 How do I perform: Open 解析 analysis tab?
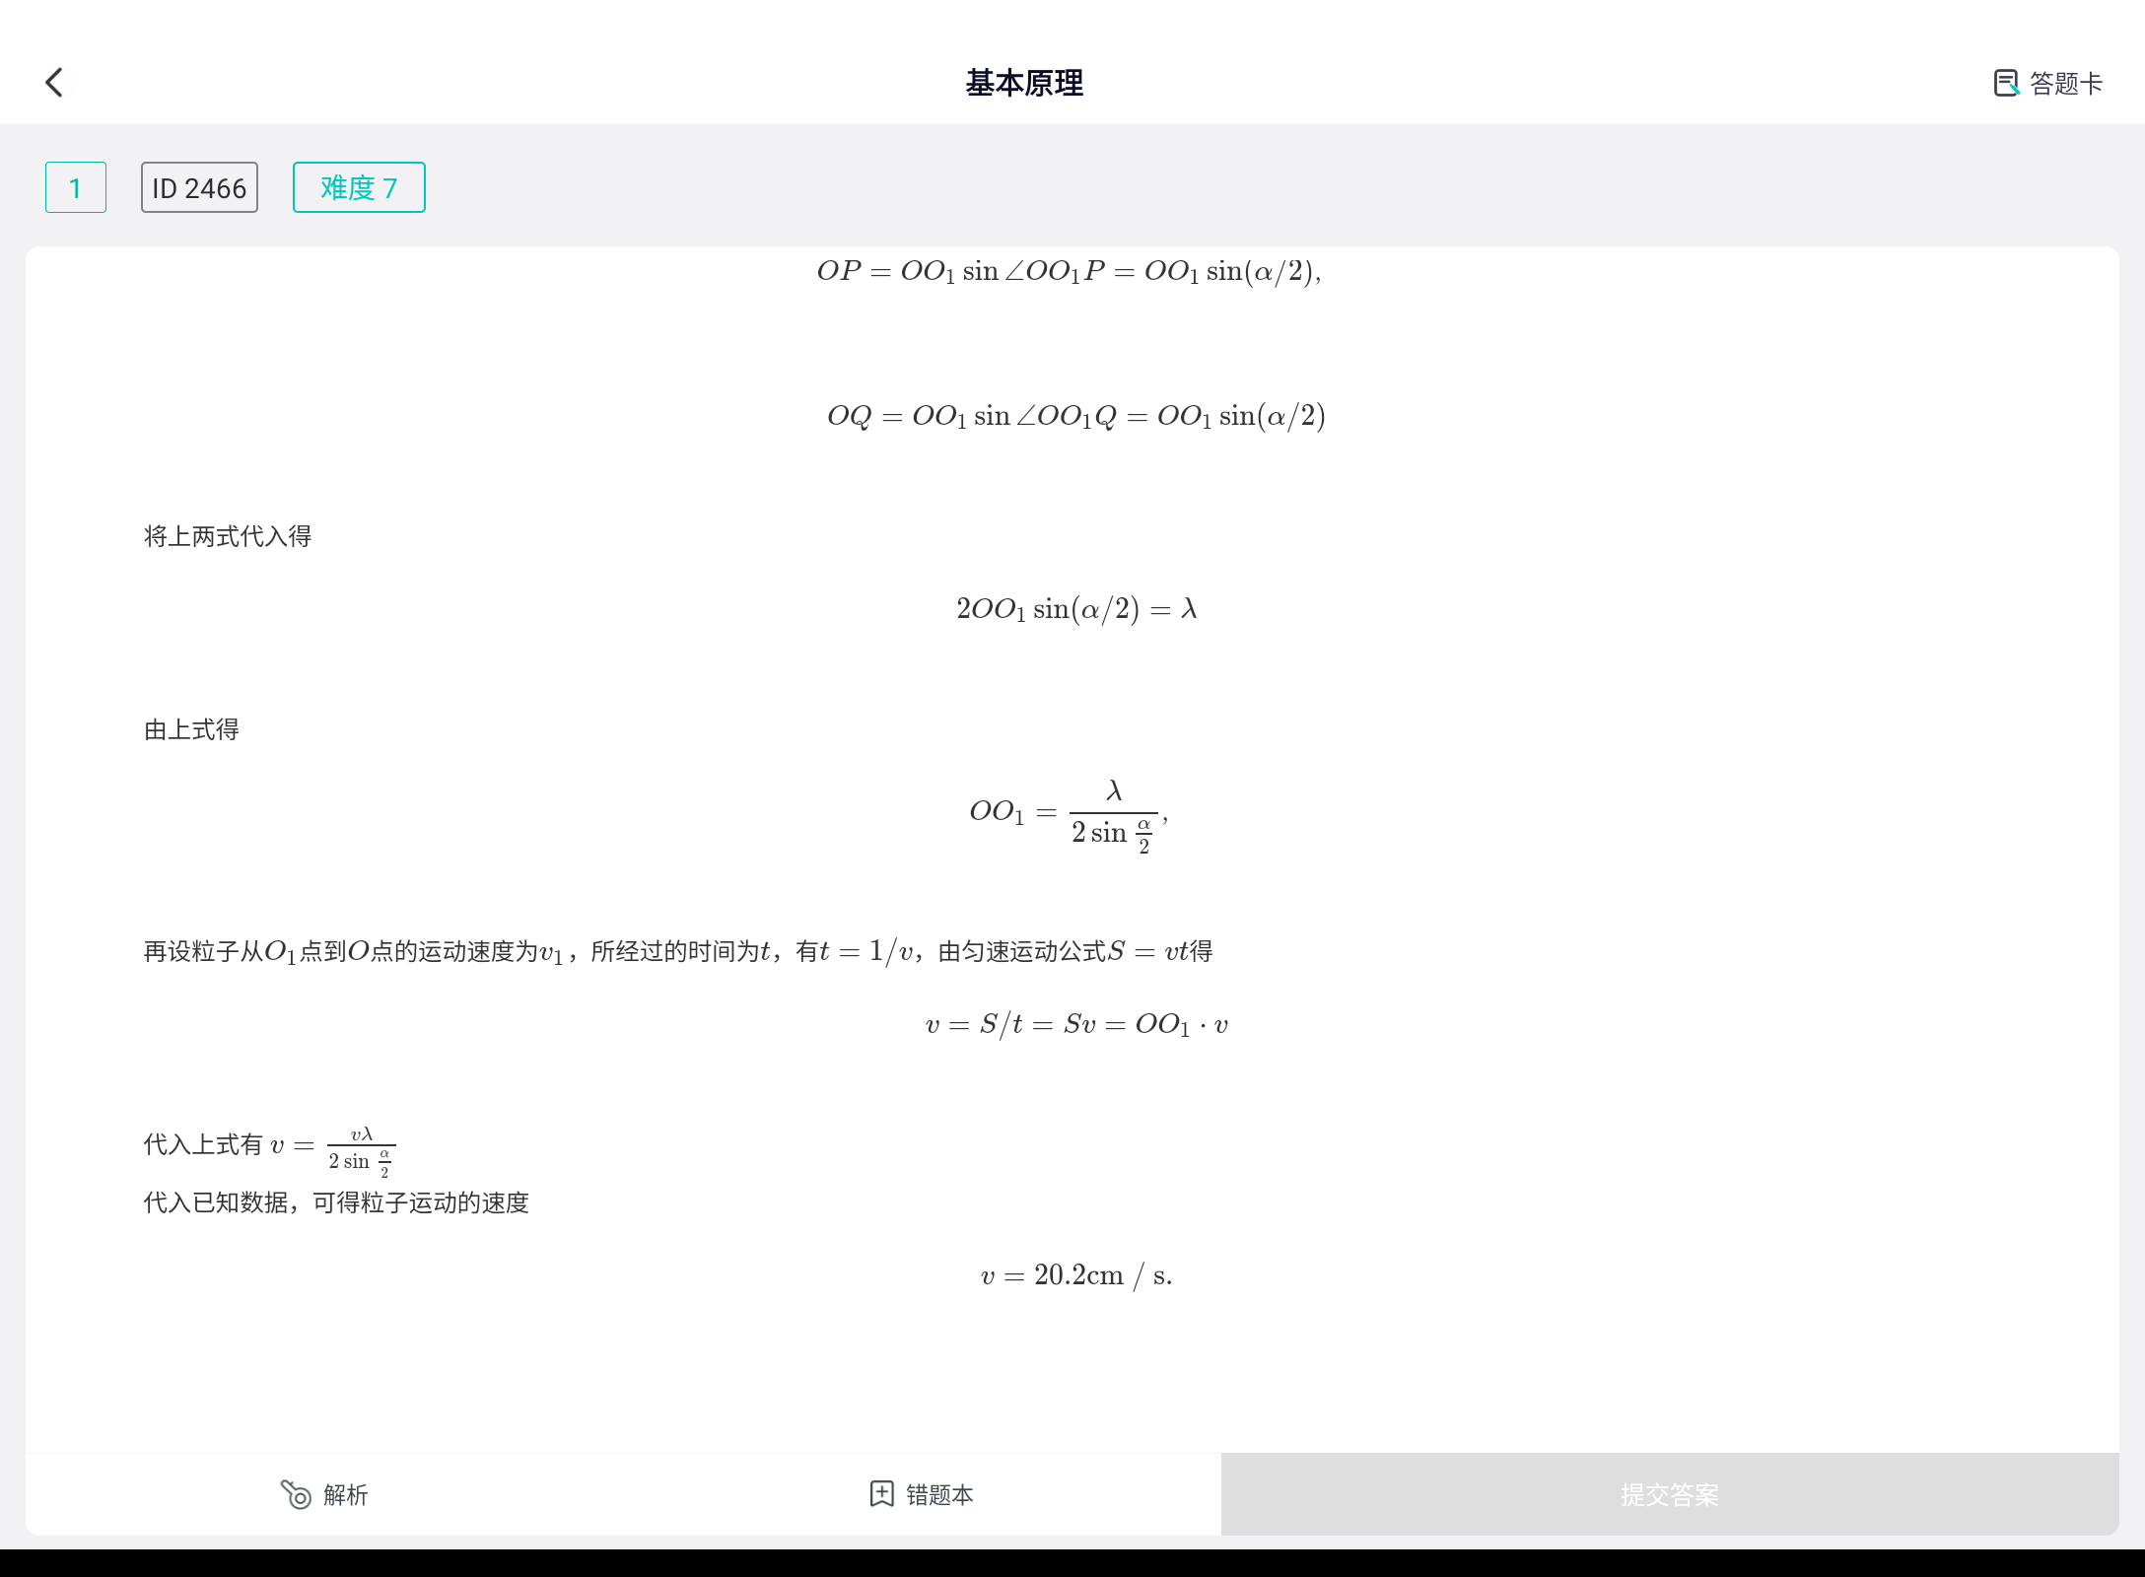[324, 1494]
